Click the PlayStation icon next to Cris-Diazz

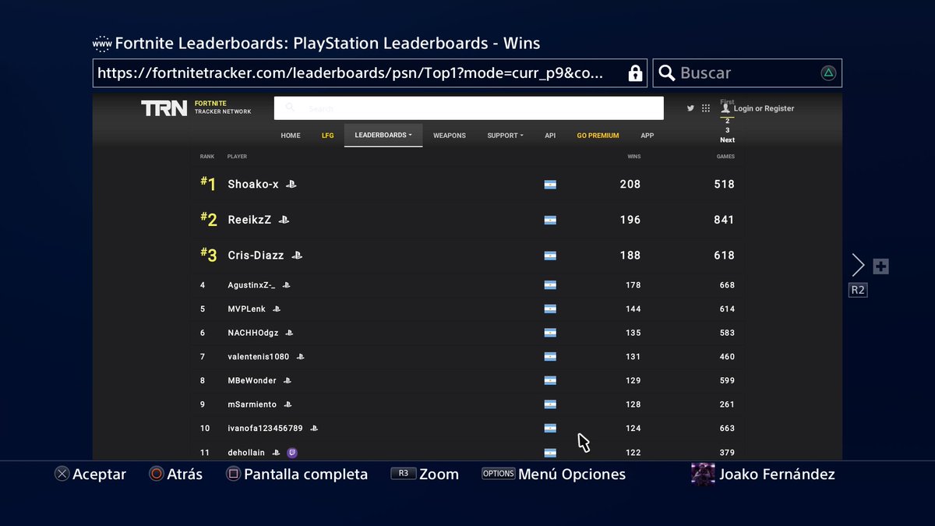(297, 256)
